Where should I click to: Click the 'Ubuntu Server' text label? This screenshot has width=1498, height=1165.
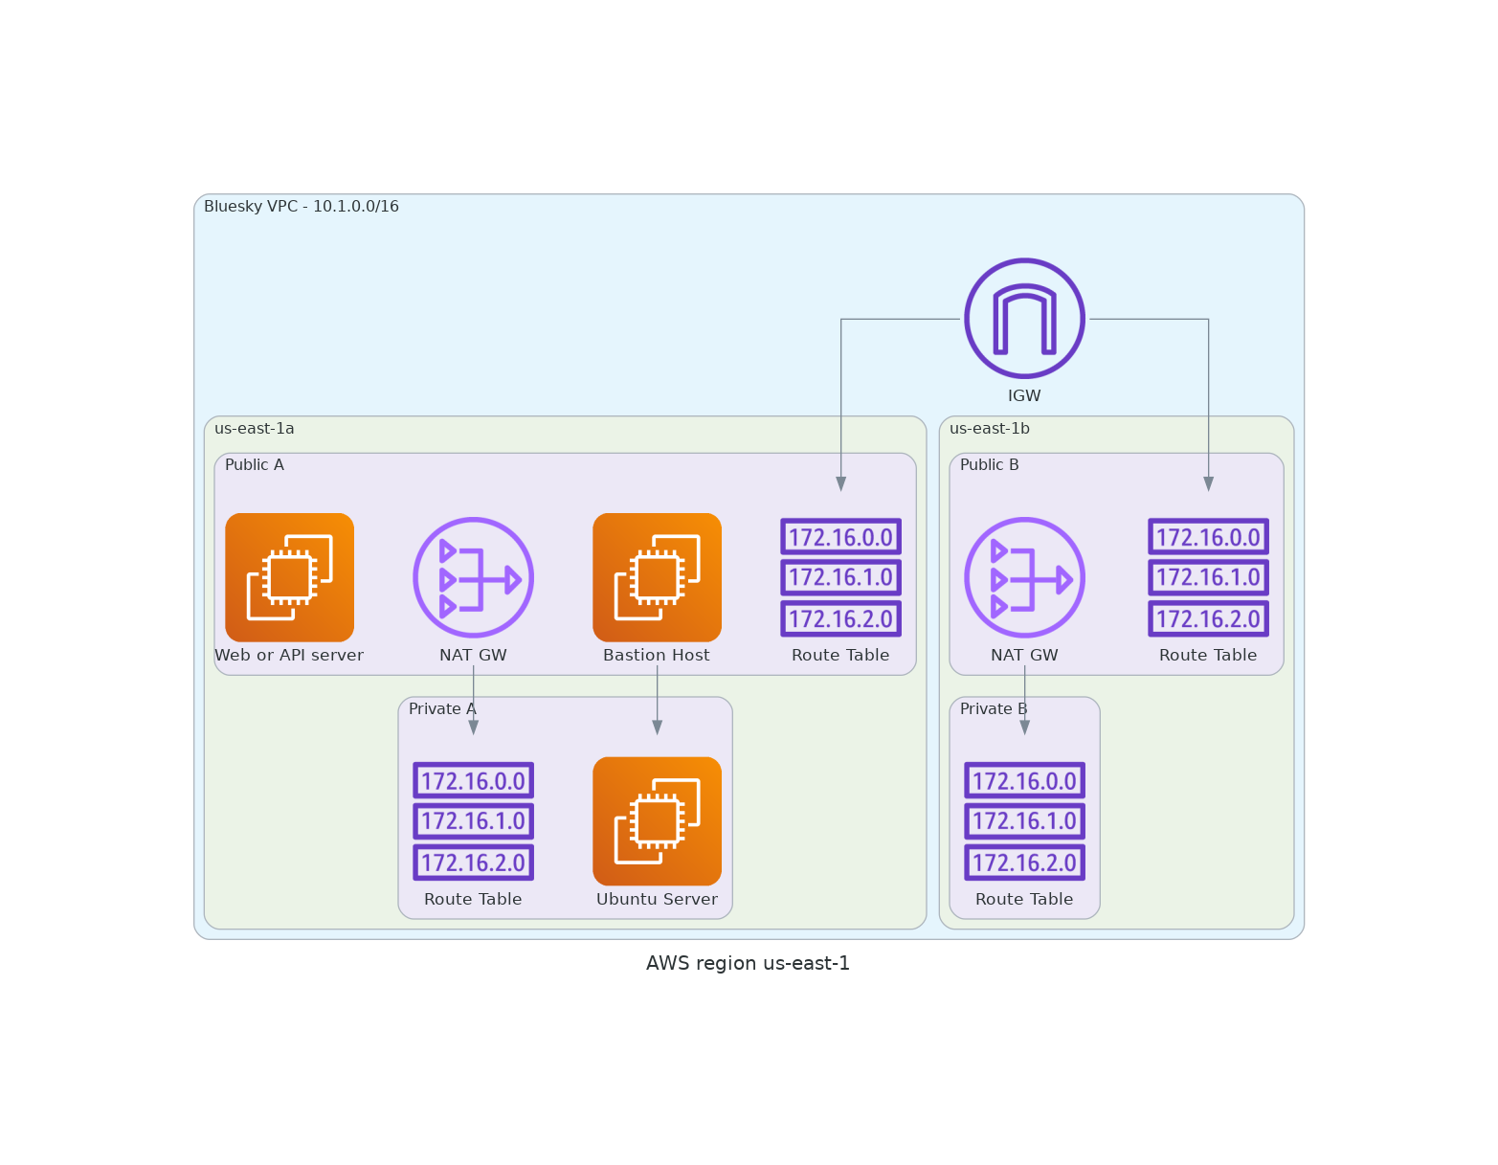pyautogui.click(x=657, y=900)
